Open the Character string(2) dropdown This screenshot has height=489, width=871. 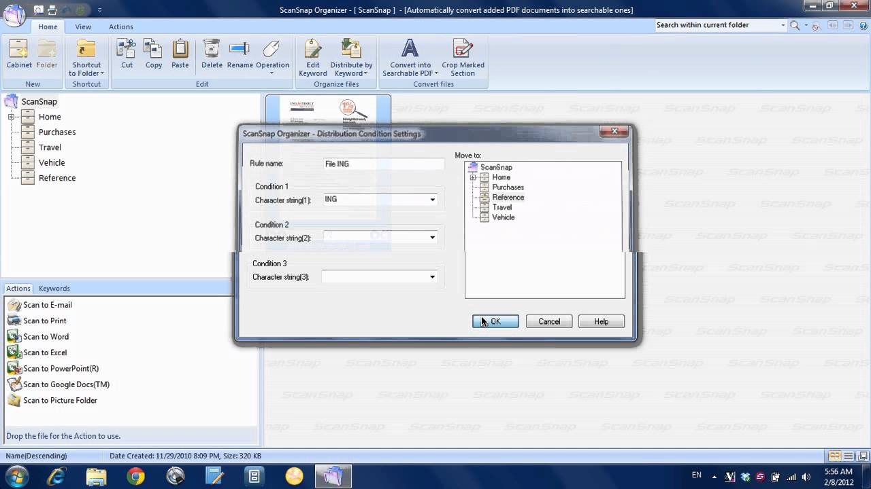pos(432,238)
